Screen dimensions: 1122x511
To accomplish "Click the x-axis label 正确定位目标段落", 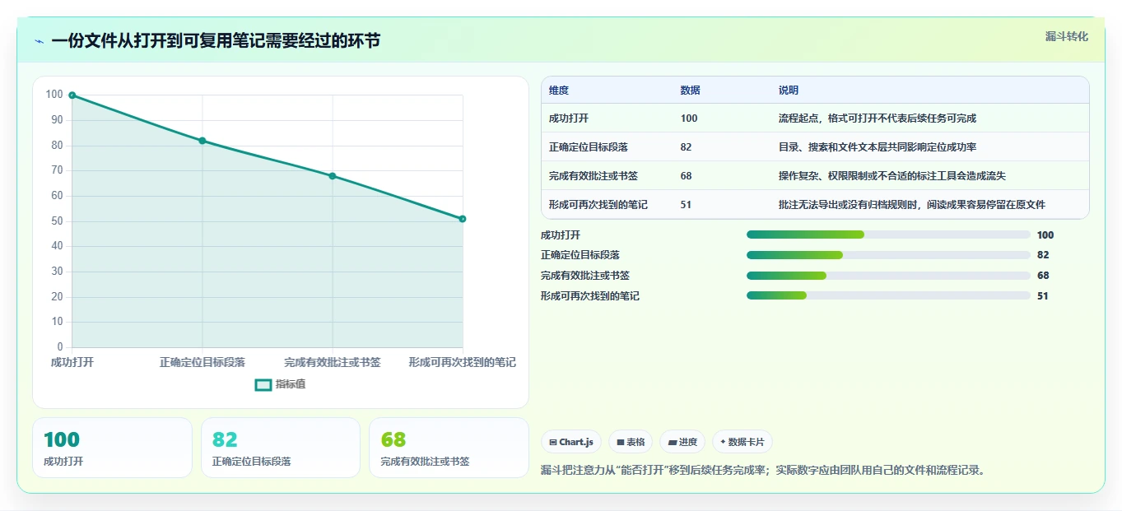I will (x=203, y=362).
